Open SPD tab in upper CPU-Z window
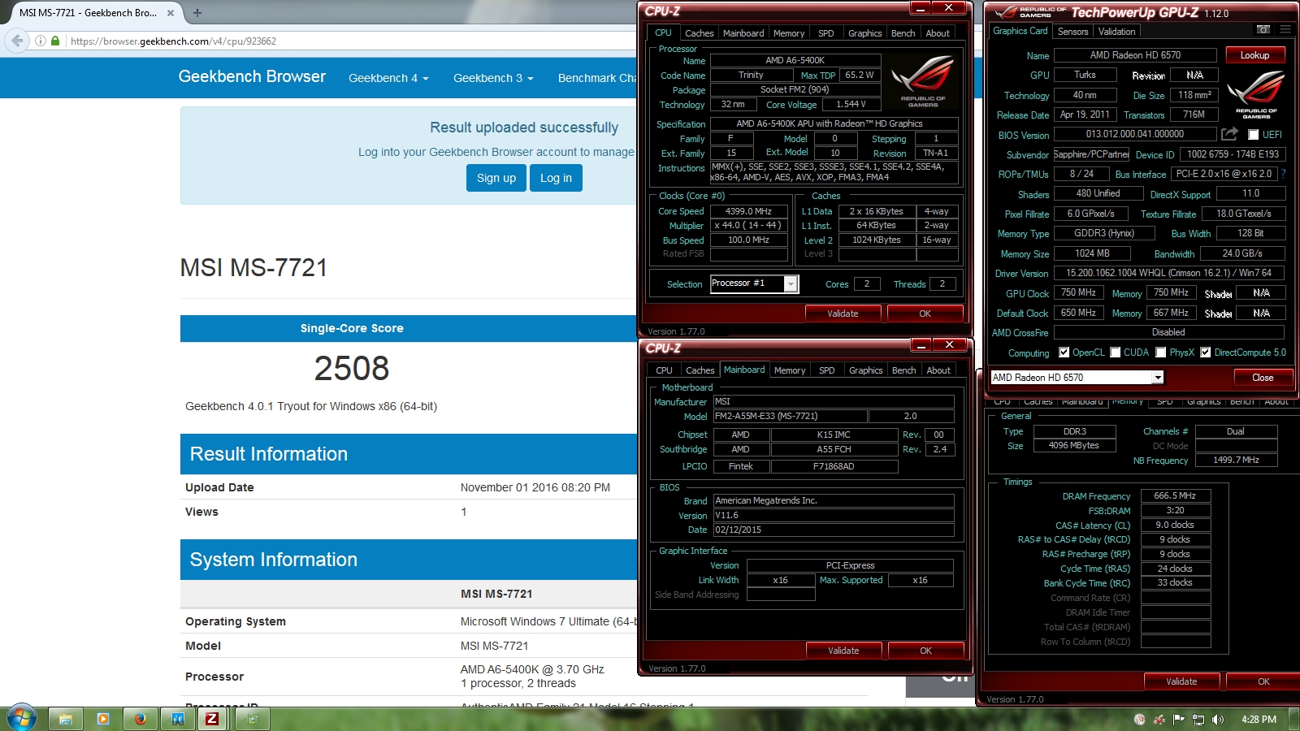The width and height of the screenshot is (1300, 731). pyautogui.click(x=826, y=33)
